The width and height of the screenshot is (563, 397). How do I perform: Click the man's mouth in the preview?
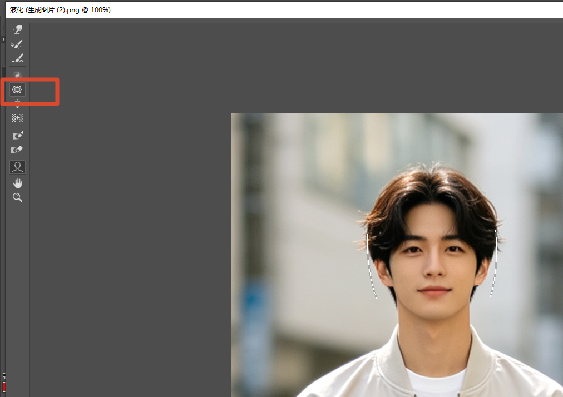(434, 290)
